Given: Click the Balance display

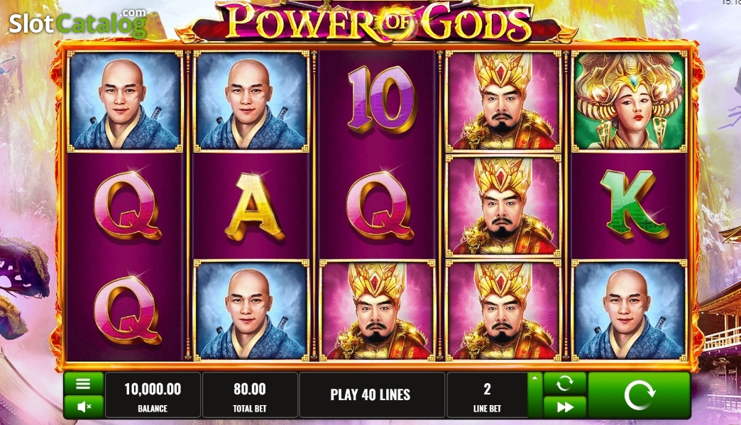Looking at the screenshot, I should coord(153,395).
